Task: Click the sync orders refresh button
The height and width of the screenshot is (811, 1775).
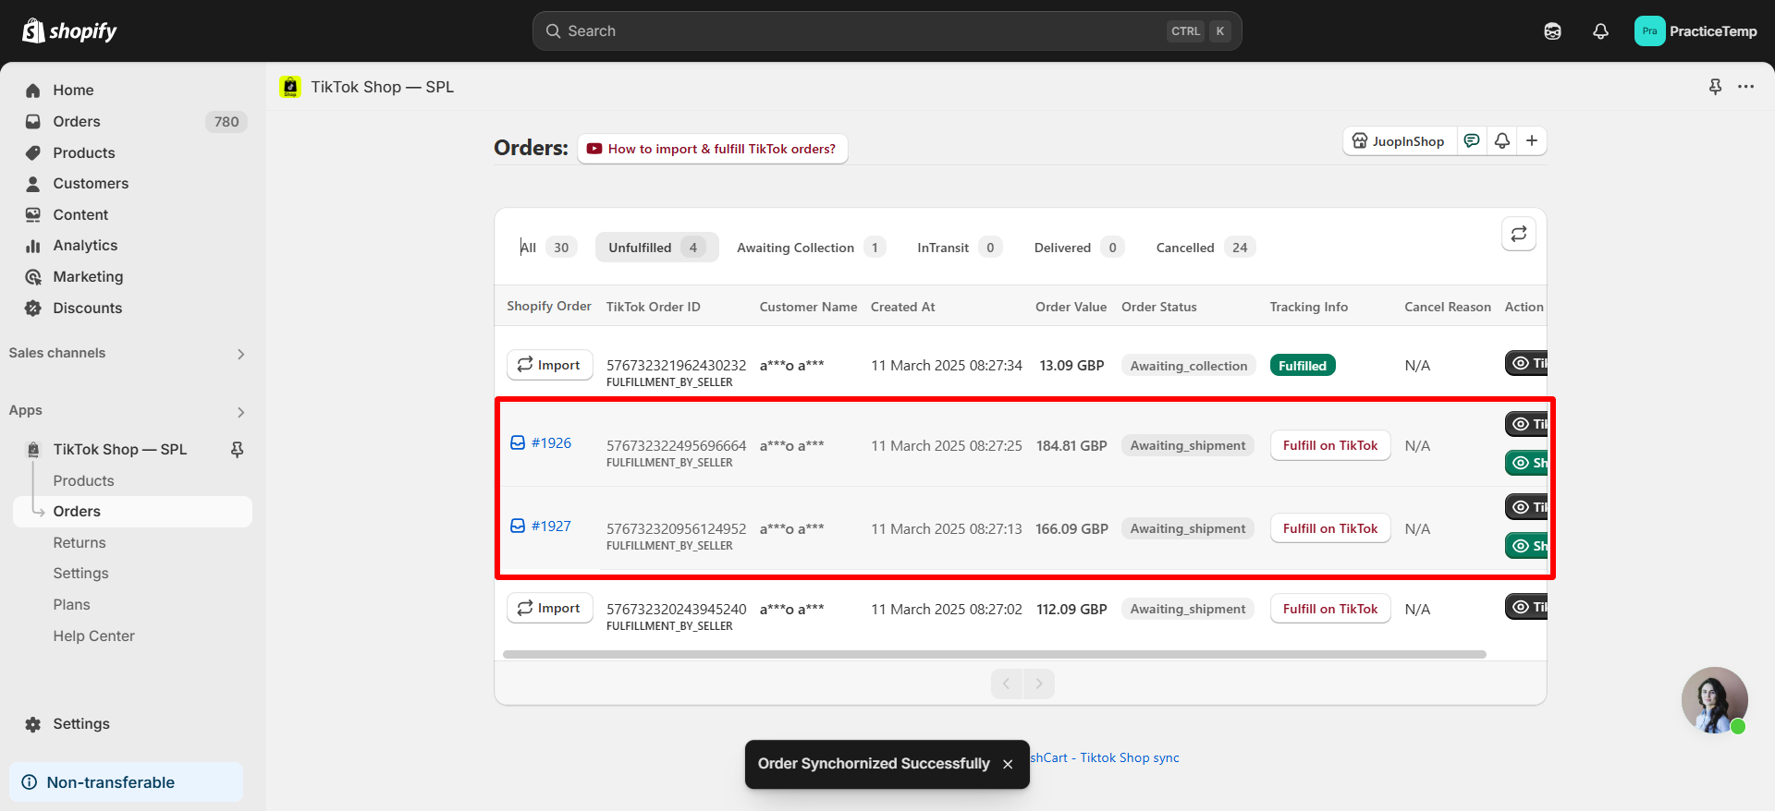Action: pyautogui.click(x=1518, y=235)
